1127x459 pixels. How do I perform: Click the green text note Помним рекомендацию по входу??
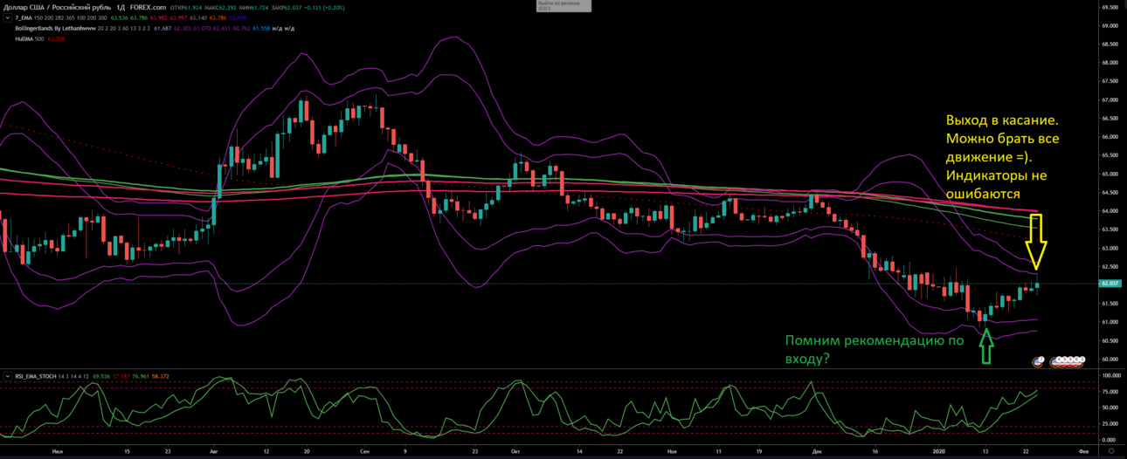(x=874, y=348)
